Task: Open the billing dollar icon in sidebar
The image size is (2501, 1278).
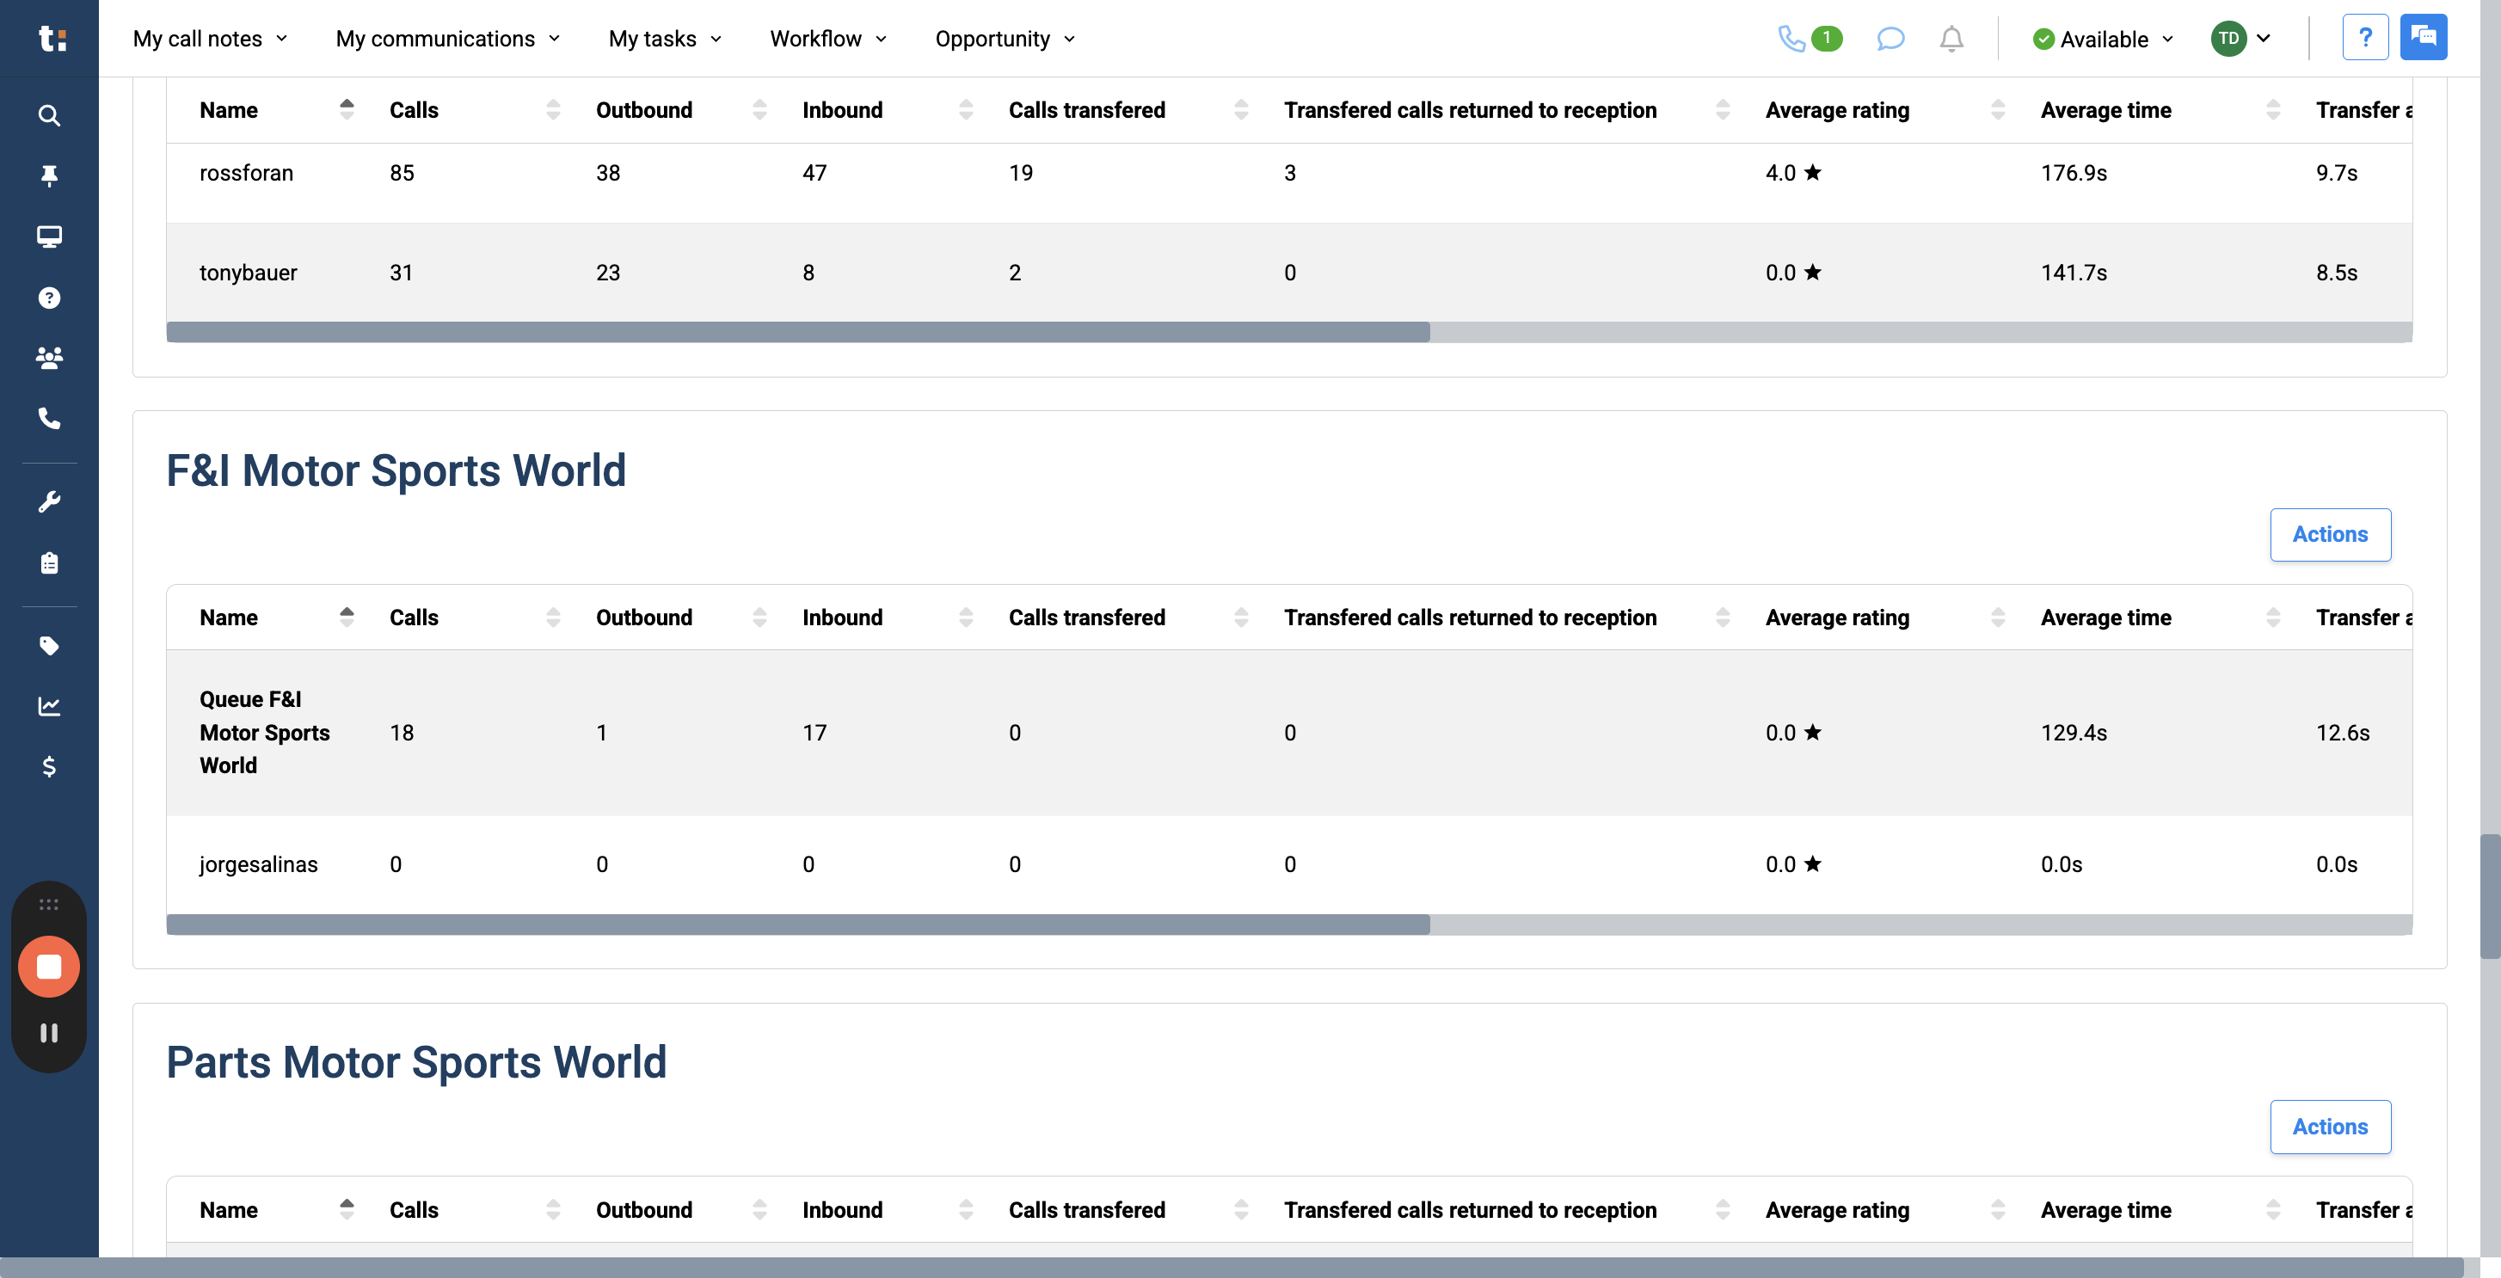Action: point(48,767)
